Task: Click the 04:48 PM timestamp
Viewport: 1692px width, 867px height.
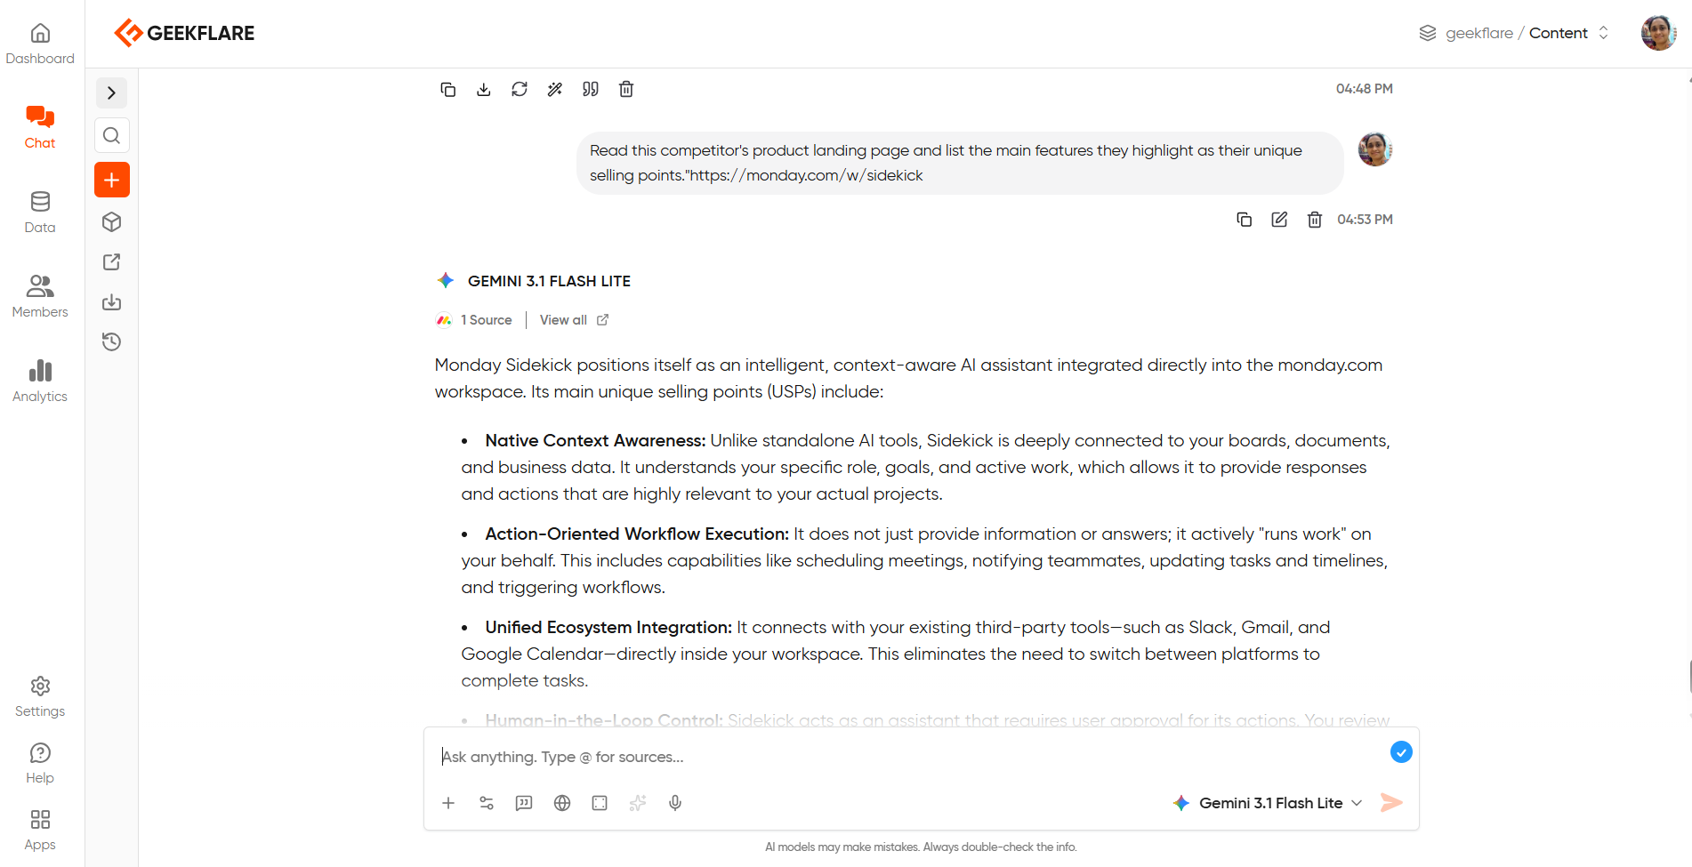Action: tap(1365, 89)
